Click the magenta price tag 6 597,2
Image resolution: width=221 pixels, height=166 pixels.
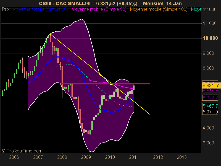click(210, 90)
